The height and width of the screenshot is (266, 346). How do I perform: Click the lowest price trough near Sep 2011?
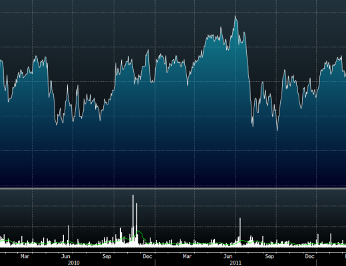click(x=277, y=130)
